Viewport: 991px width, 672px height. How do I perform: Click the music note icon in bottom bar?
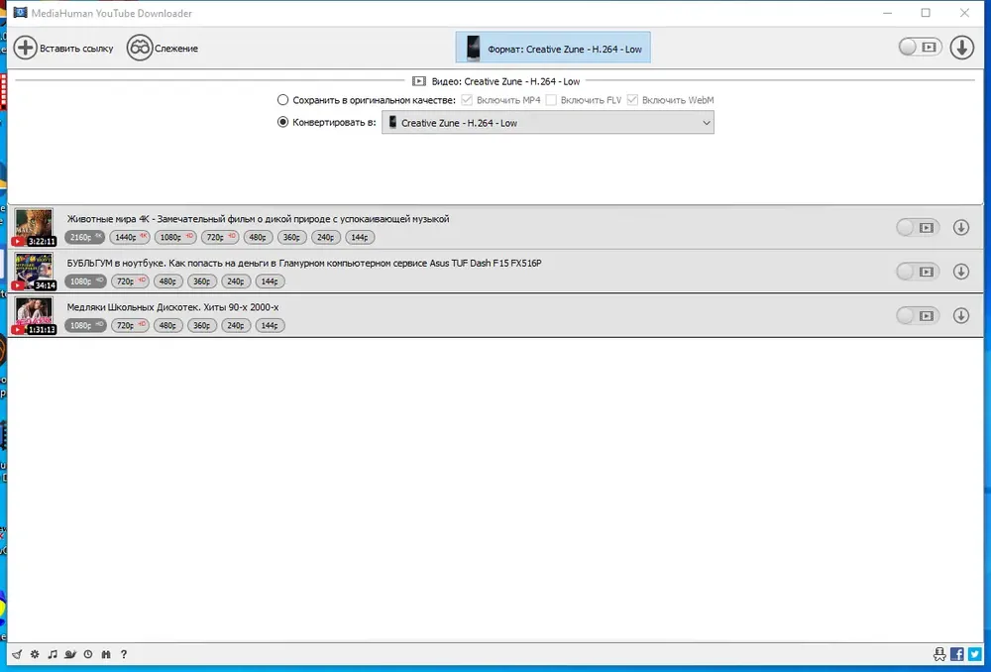click(53, 654)
